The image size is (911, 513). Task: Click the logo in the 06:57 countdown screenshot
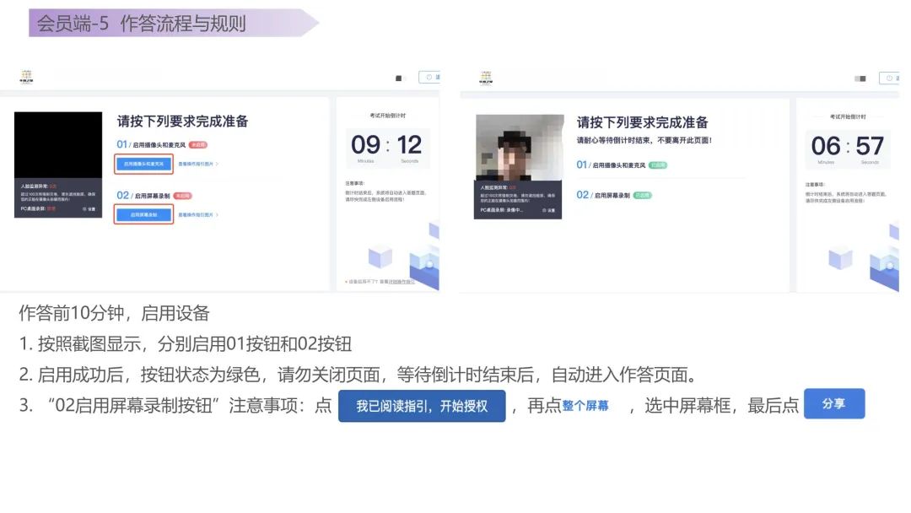click(486, 78)
